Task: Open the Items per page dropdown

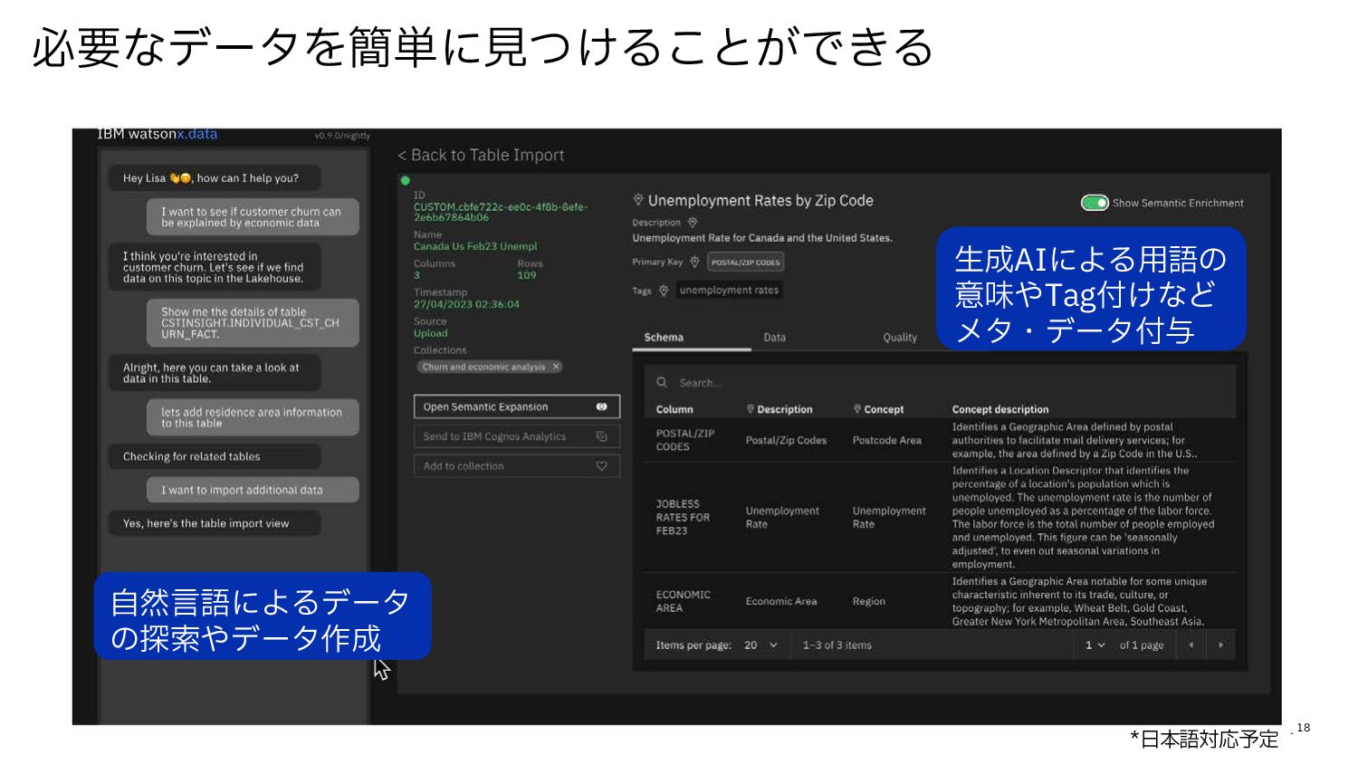Action: point(761,645)
